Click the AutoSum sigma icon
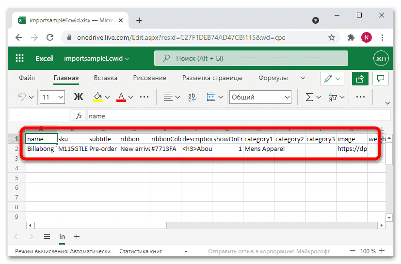The height and width of the screenshot is (264, 401). (x=309, y=97)
